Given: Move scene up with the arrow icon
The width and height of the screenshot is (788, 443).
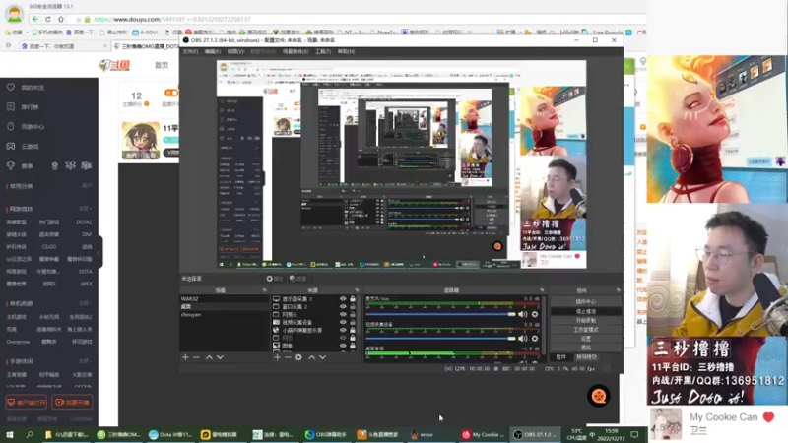Looking at the screenshot, I should (209, 357).
